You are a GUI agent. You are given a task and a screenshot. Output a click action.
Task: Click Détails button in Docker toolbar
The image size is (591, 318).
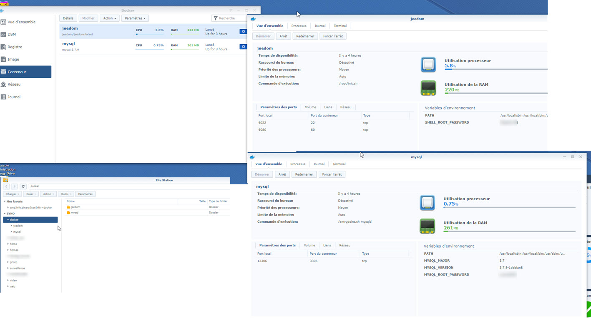68,18
